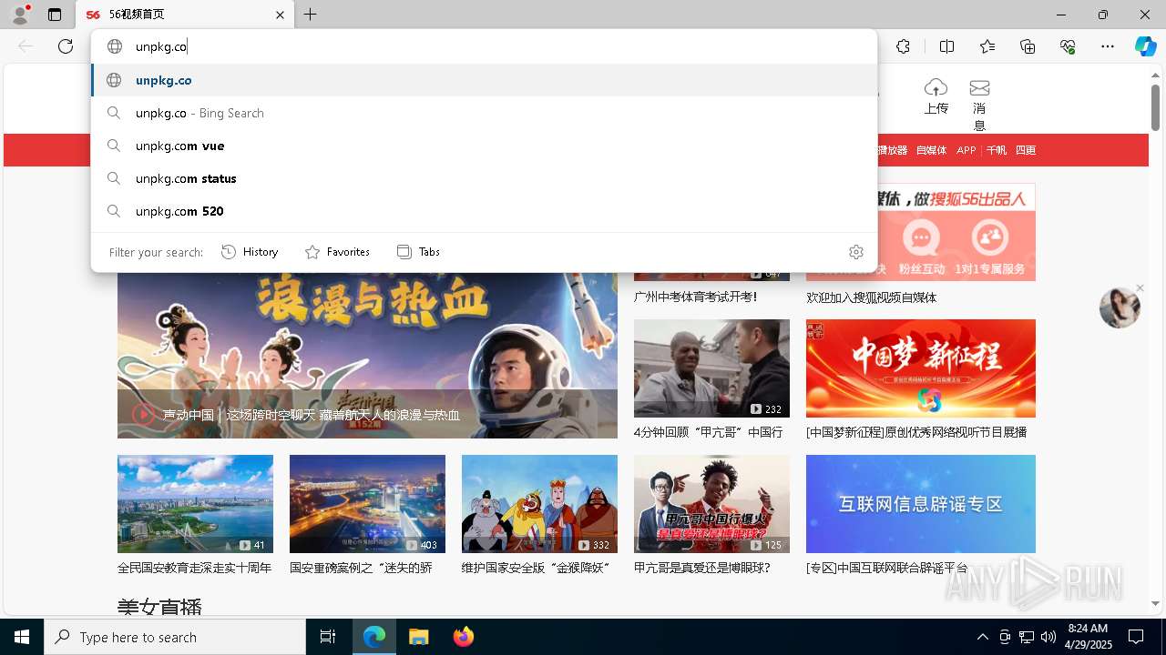Open the Favorites star toolbar icon

pyautogui.click(x=987, y=46)
